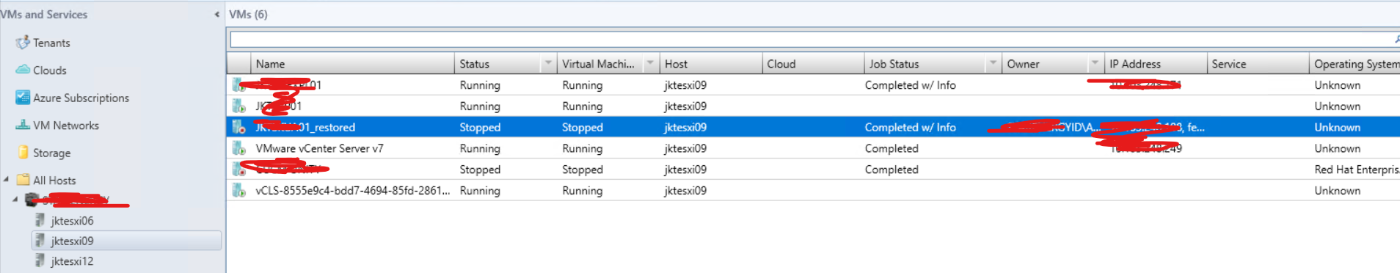Screen dimensions: 1400x273
Task: Click the VM Networks icon
Action: 23,125
